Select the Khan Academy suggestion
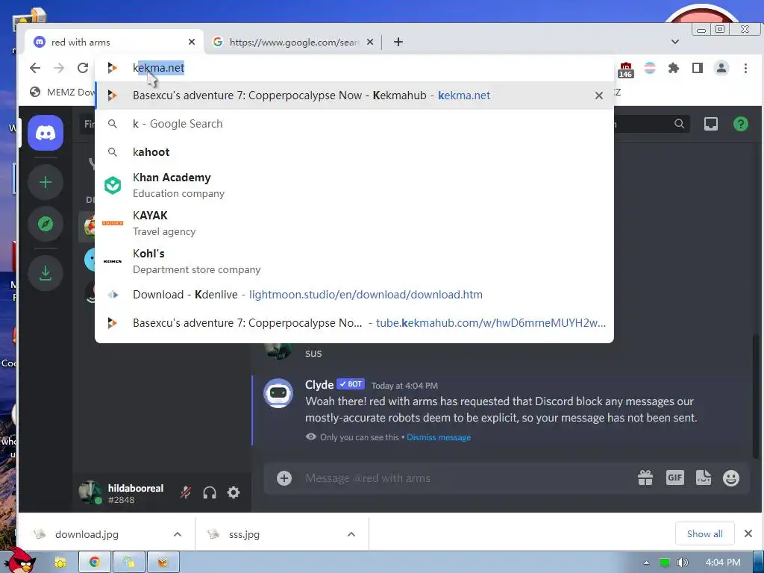764x573 pixels. 354,185
